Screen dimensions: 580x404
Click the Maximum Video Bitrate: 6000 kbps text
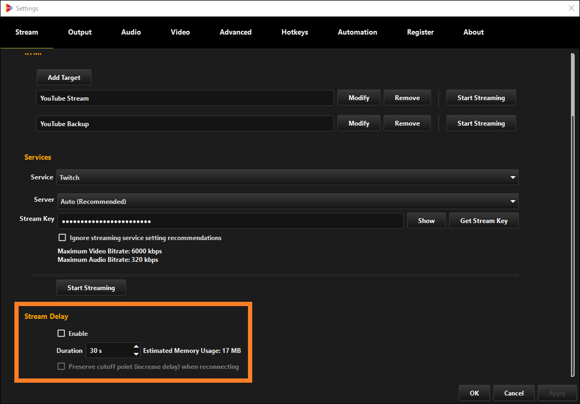click(x=110, y=251)
